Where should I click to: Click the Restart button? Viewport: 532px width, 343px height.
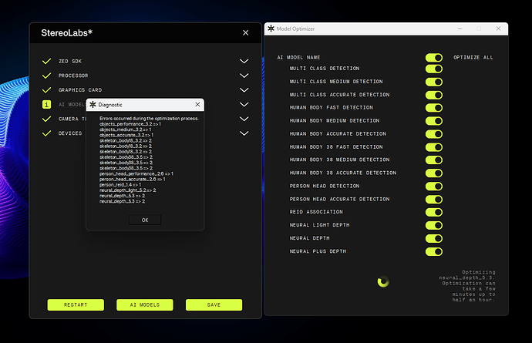pos(76,304)
